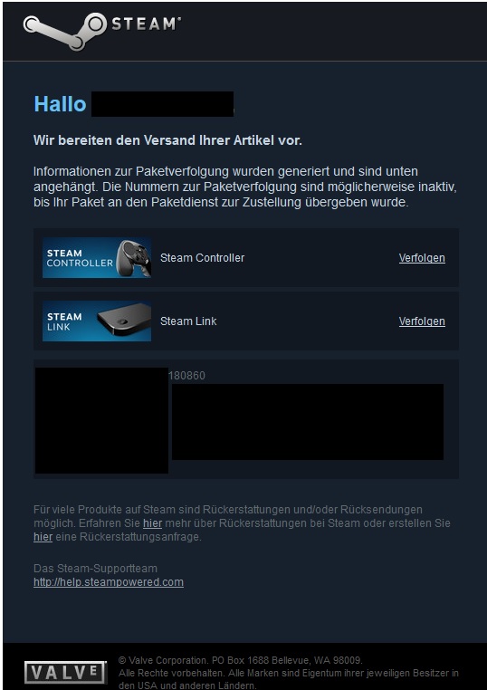Click the Valve Corporation copyright text
The image size is (487, 690).
pyautogui.click(x=241, y=660)
